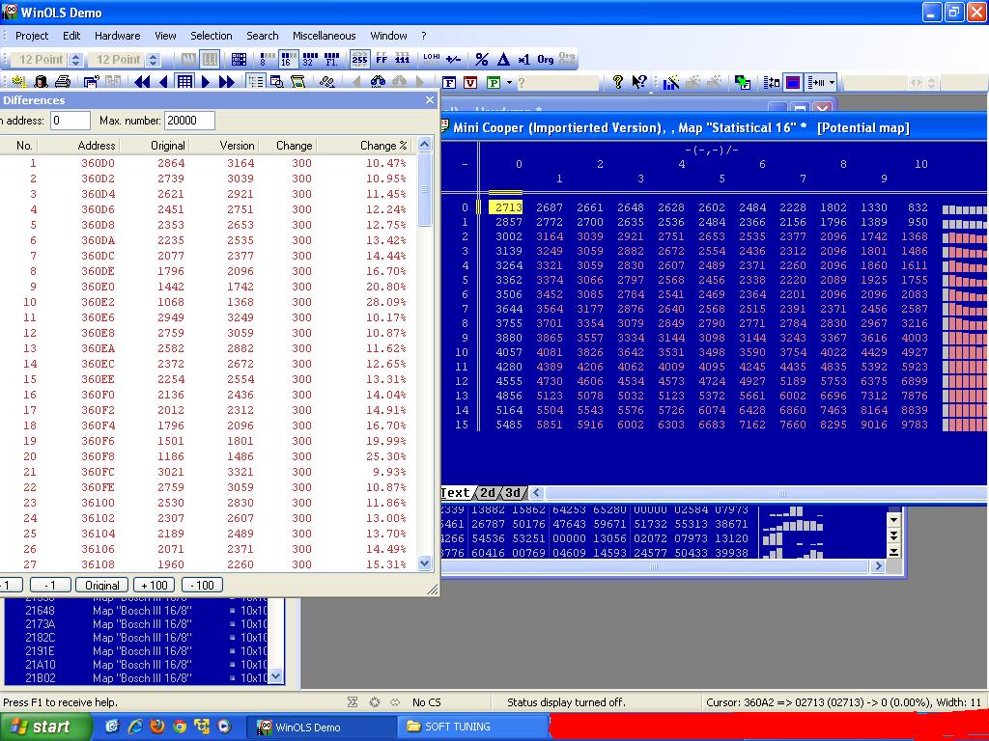Show original values with Org icon
The image size is (989, 741).
point(546,59)
